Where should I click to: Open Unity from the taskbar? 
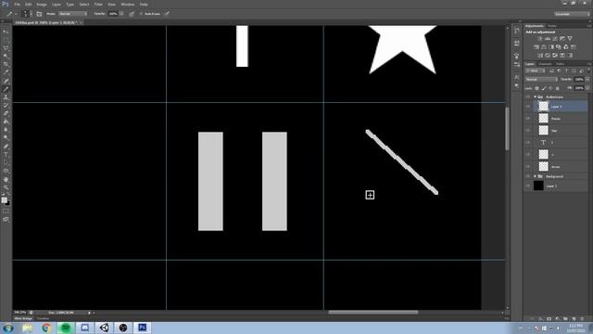[104, 328]
